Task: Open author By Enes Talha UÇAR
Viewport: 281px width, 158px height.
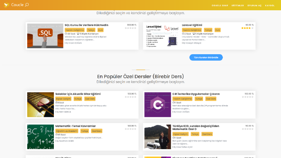Action: [182, 147]
